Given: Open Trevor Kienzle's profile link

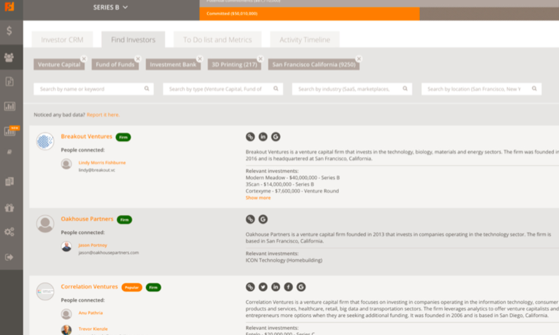Looking at the screenshot, I should (x=93, y=329).
